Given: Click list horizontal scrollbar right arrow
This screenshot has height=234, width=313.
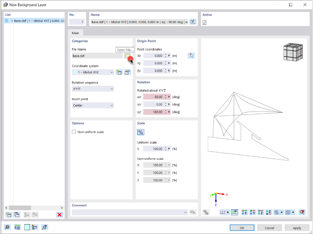Looking at the screenshot, I should [62, 208].
